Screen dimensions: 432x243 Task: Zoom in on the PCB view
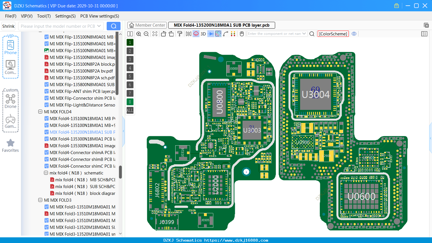click(x=139, y=34)
